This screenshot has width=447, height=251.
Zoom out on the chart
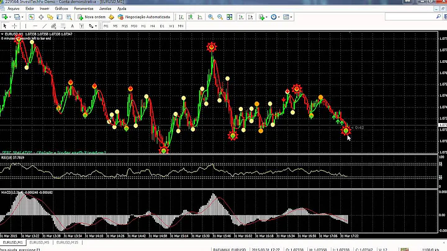[220, 17]
